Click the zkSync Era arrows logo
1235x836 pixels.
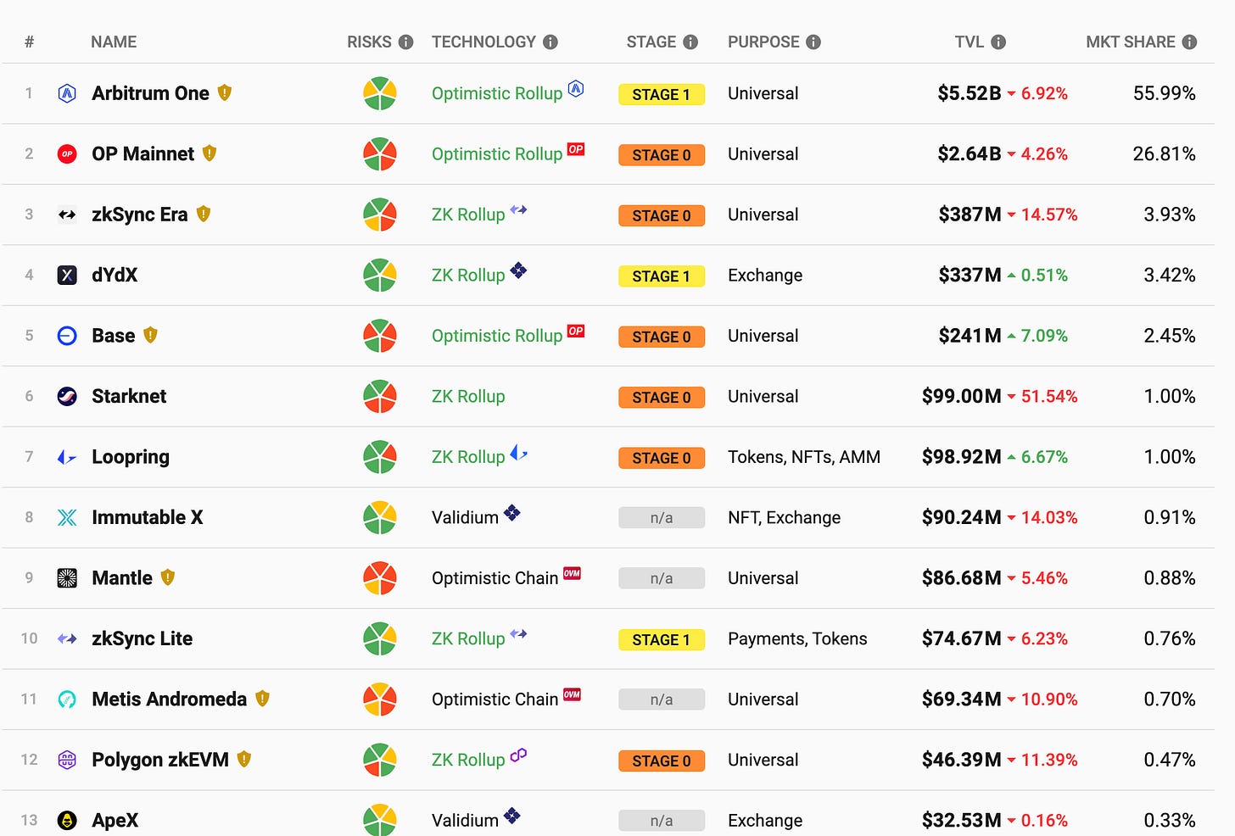[67, 215]
